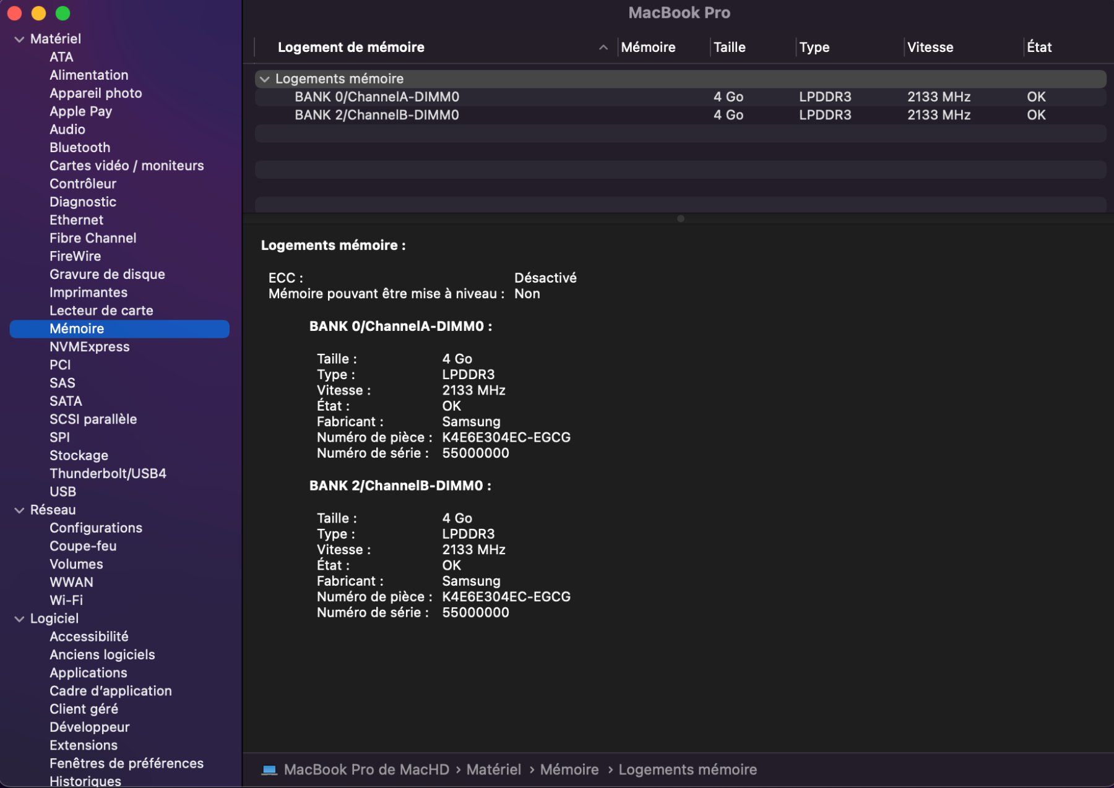Open Imprimantes in the sidebar
Image resolution: width=1114 pixels, height=788 pixels.
pos(89,293)
